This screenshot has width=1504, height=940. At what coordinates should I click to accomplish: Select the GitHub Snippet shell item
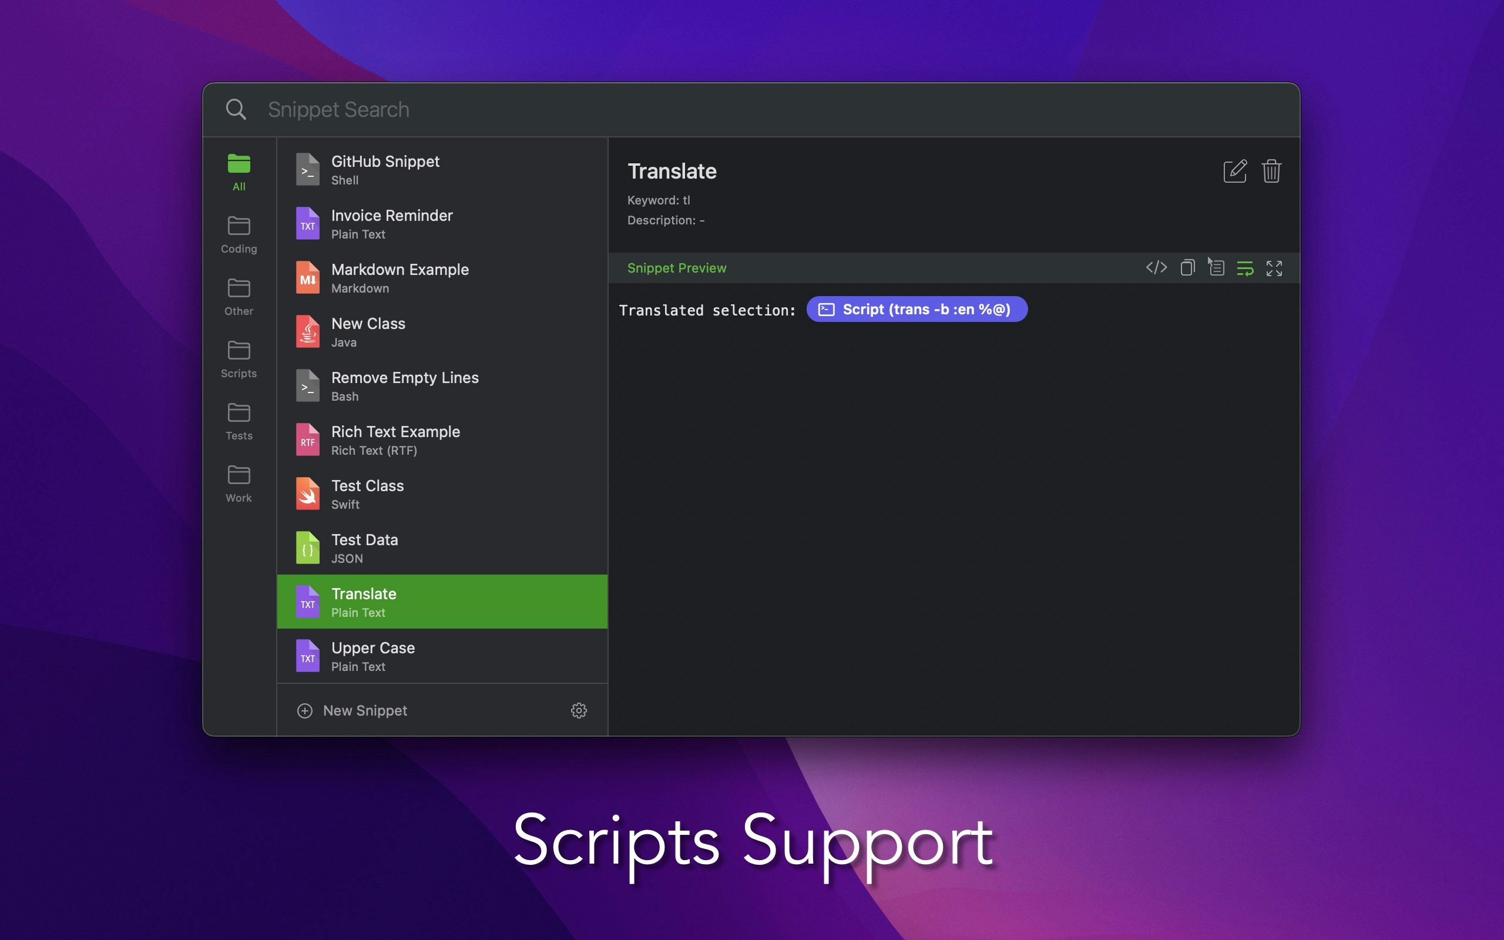pos(442,170)
